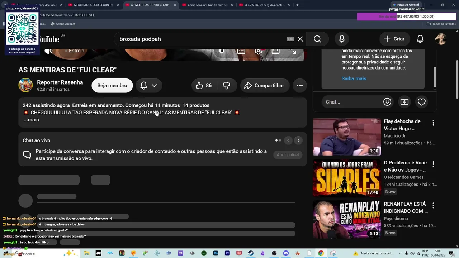459x258 pixels.
Task: Open options menu for Flay debocha video
Action: (433, 123)
